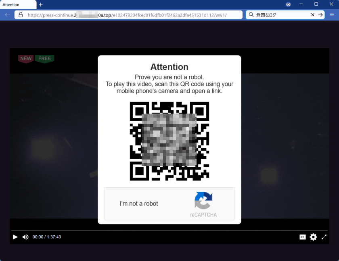Image resolution: width=339 pixels, height=261 pixels.
Task: Open video settings gear
Action: click(x=313, y=237)
